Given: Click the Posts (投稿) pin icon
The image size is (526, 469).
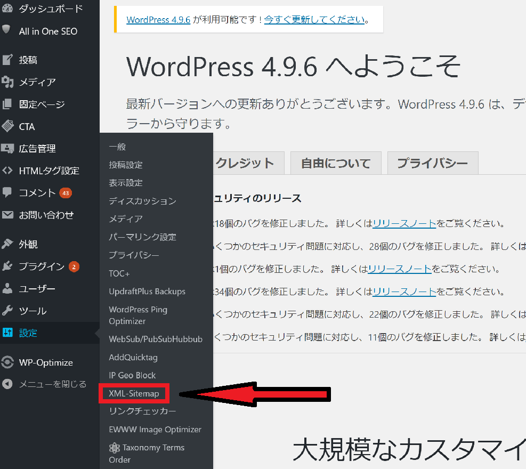Looking at the screenshot, I should (x=7, y=60).
